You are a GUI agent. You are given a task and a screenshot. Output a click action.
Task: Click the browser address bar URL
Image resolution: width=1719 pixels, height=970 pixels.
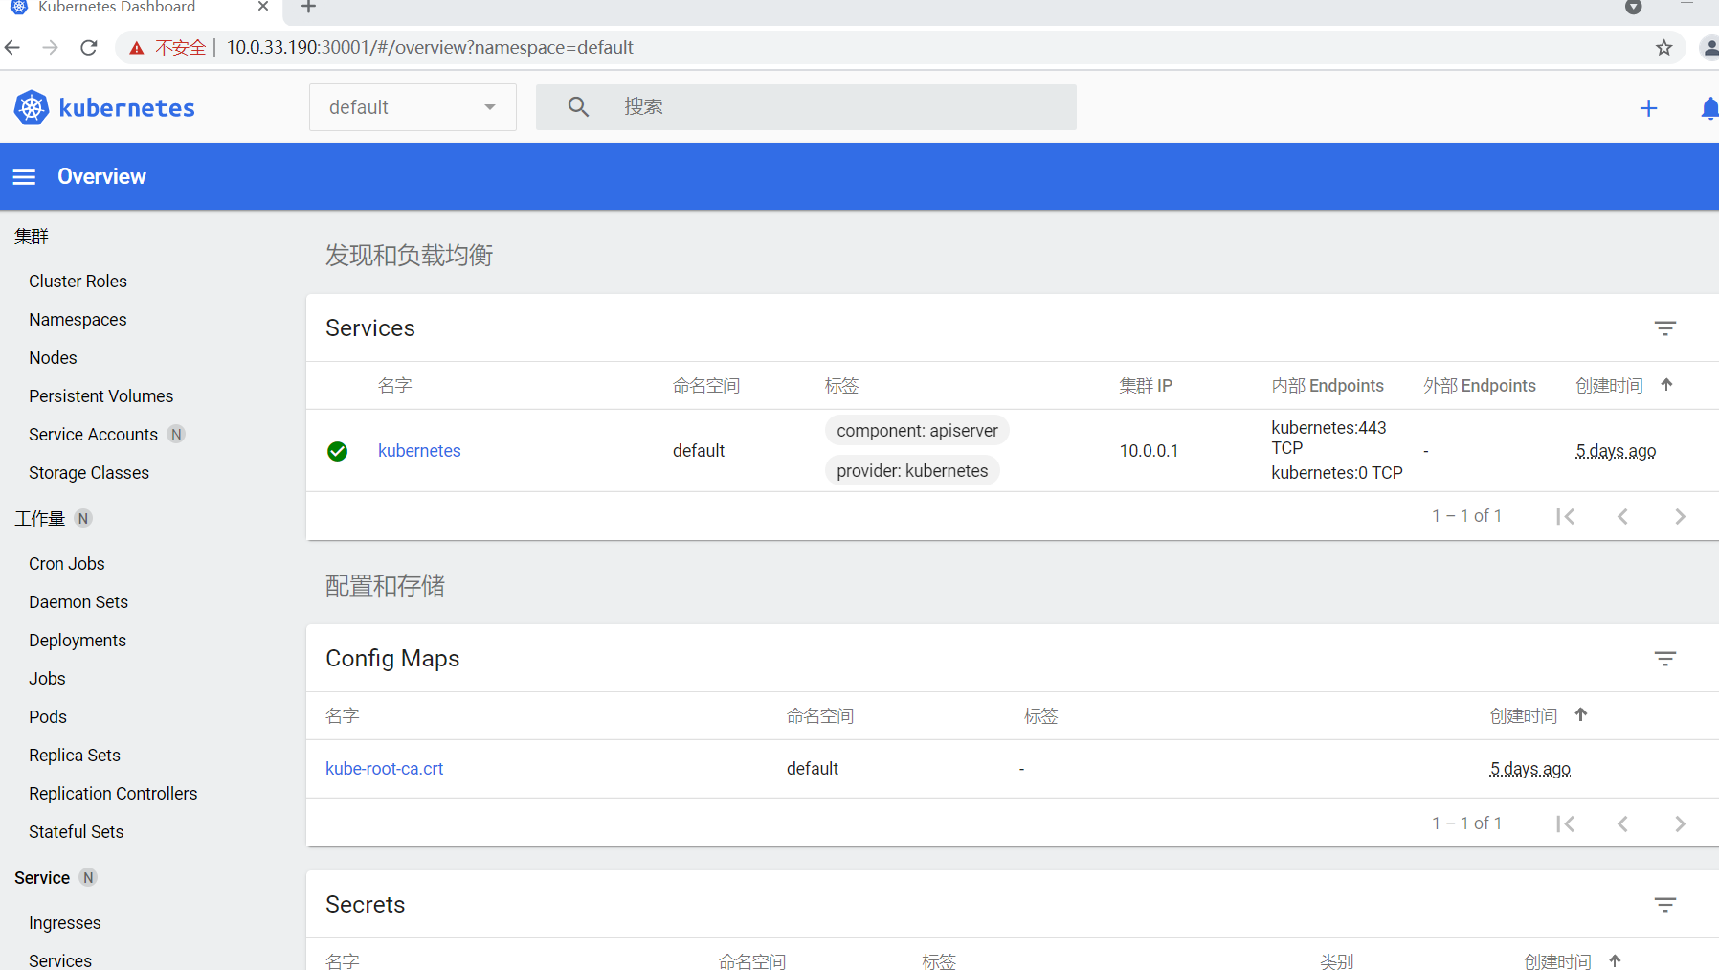click(430, 48)
